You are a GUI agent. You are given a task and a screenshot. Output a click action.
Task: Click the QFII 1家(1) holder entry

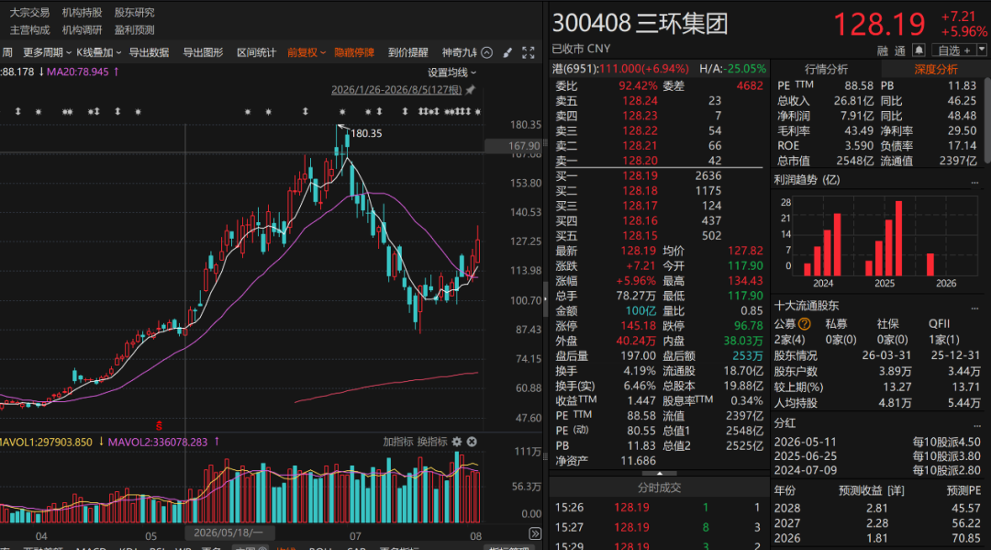pyautogui.click(x=943, y=340)
